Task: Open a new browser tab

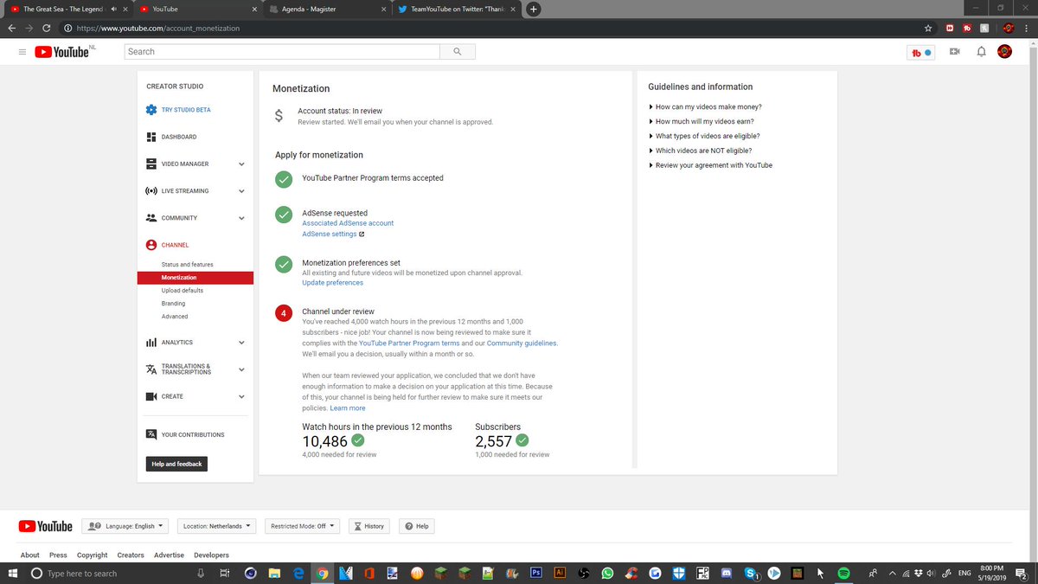Action: (533, 9)
